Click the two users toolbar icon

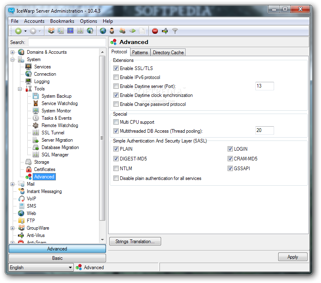[x=122, y=31]
